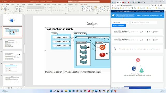Expand the Section dropdown
The image size is (166, 93).
(22, 11)
